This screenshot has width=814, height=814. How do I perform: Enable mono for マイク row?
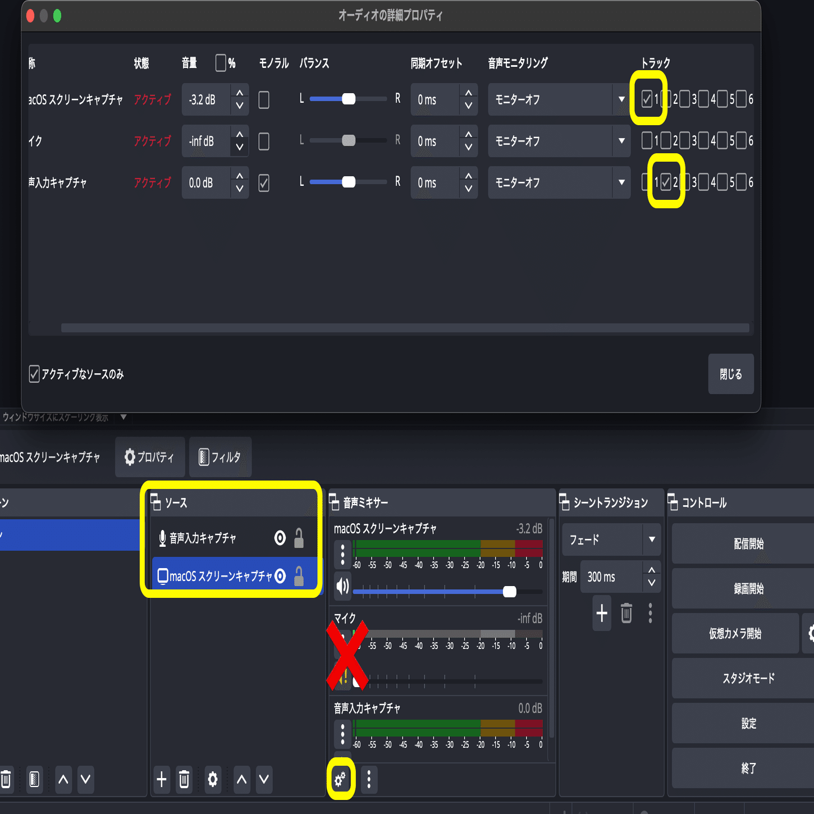(x=264, y=141)
